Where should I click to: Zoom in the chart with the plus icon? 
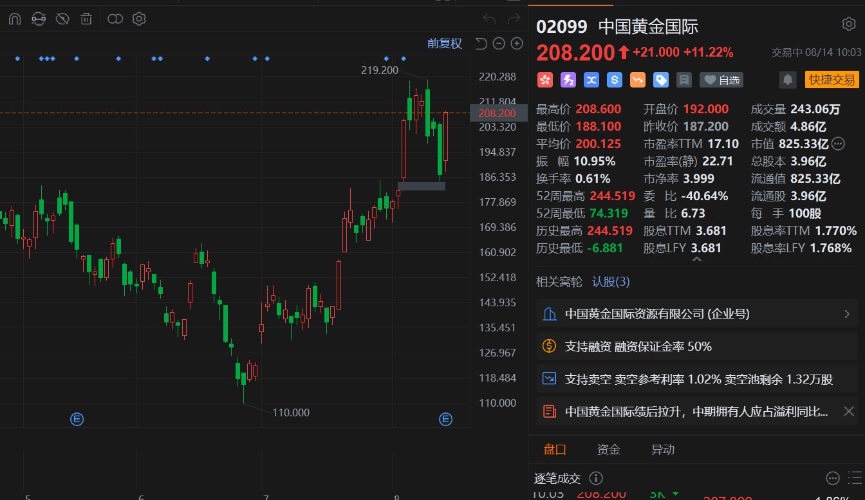point(517,44)
